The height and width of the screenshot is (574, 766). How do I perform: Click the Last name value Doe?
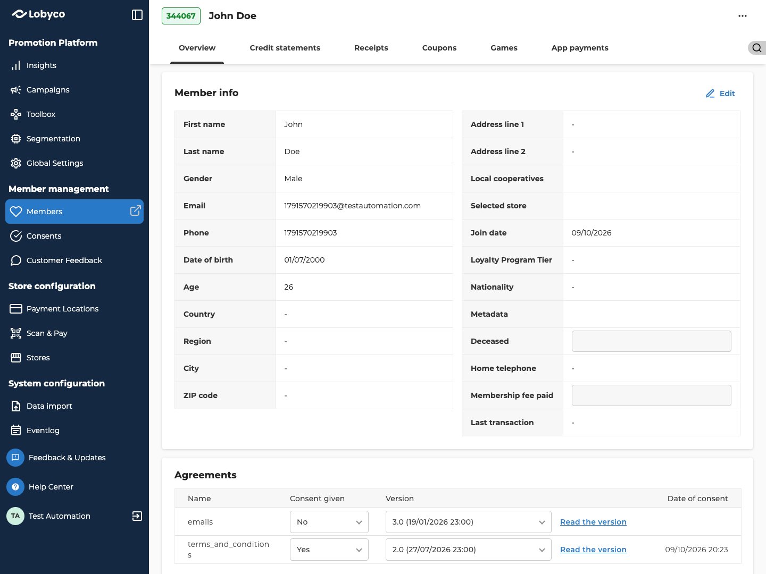pyautogui.click(x=292, y=151)
